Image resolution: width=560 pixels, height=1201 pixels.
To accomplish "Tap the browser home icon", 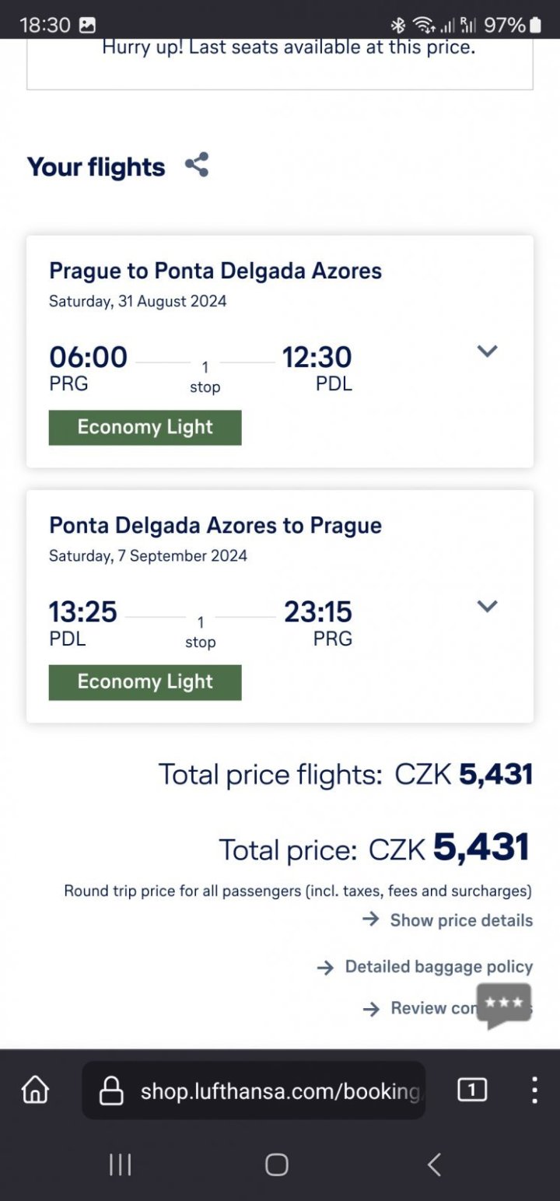I will click(x=35, y=1090).
